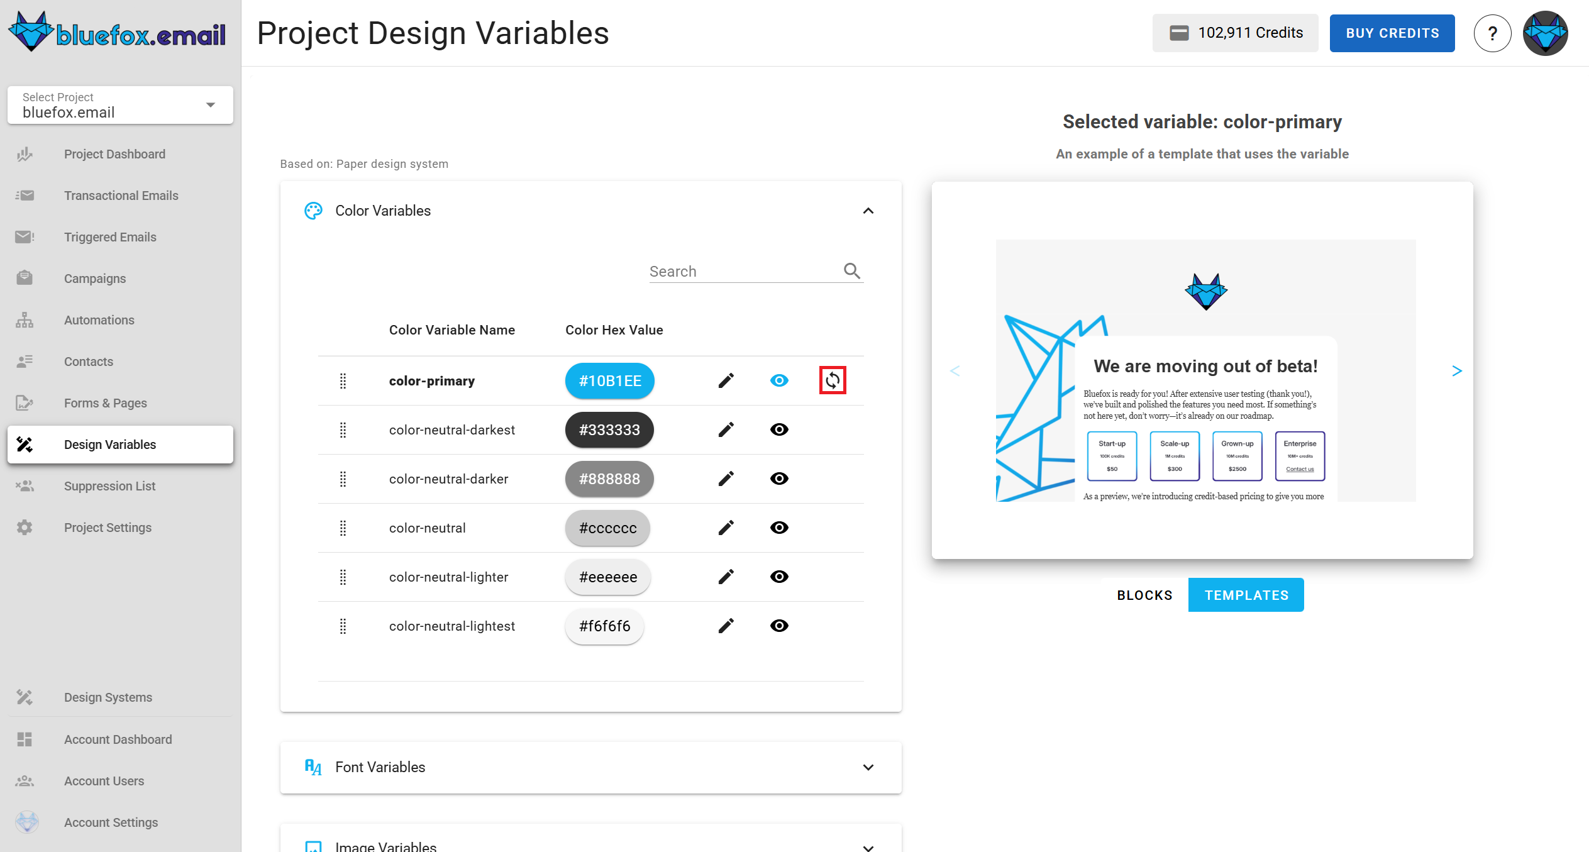Open Contacts in the sidebar
This screenshot has height=852, width=1589.
click(x=120, y=362)
